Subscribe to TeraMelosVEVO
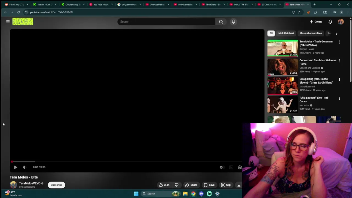 point(56,185)
